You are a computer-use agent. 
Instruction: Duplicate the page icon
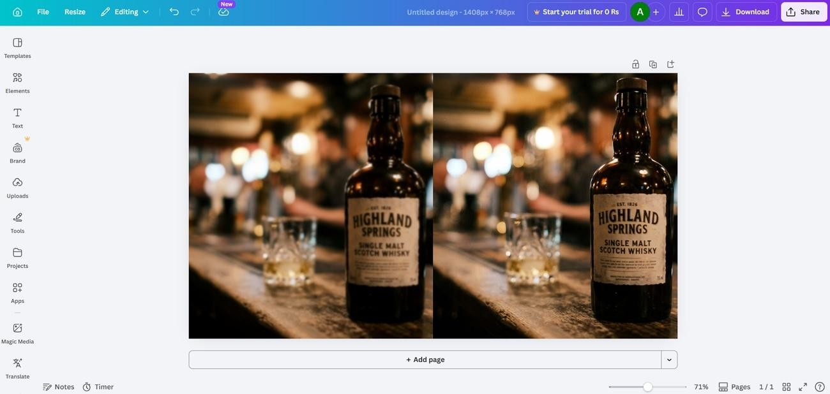[653, 64]
